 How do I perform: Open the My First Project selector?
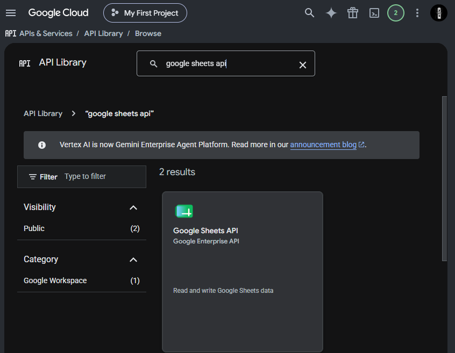point(145,13)
